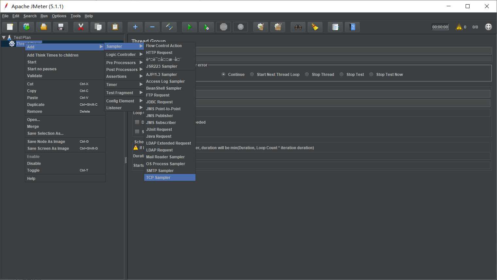Expand the Logic Controller submenu
The width and height of the screenshot is (497, 280).
point(124,55)
